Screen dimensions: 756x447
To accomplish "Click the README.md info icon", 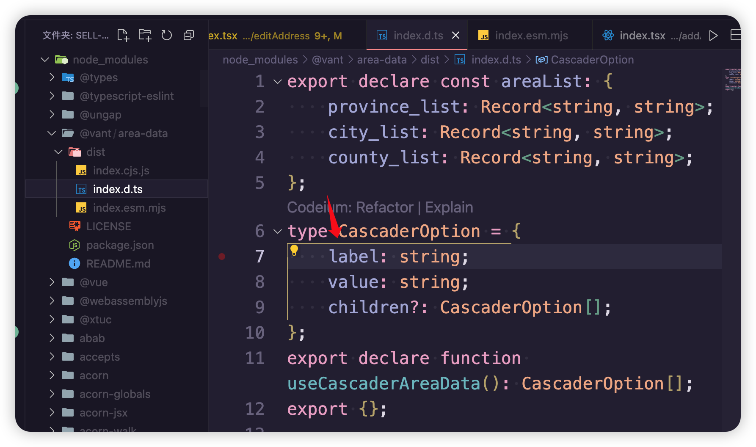I will [74, 264].
